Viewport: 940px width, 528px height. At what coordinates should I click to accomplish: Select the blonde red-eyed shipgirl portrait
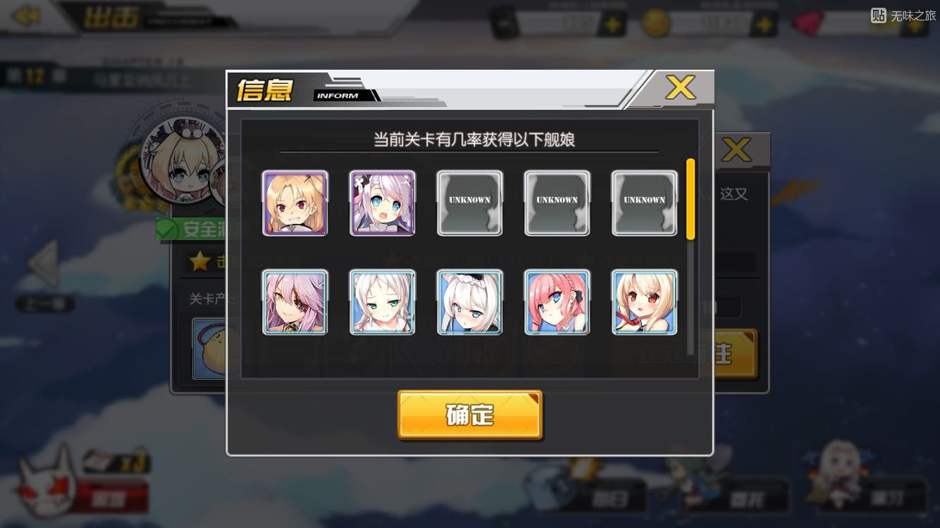(x=295, y=203)
